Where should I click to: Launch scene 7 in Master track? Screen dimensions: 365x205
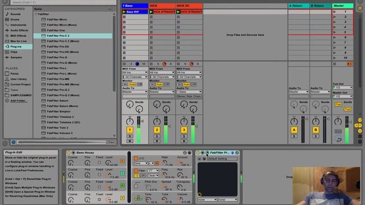pos(335,43)
